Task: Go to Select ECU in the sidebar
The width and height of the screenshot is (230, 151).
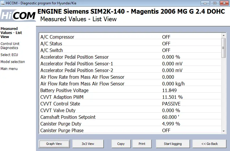Action: (9, 55)
